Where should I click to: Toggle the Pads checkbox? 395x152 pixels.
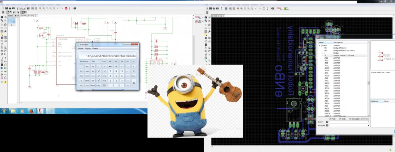pos(330,119)
